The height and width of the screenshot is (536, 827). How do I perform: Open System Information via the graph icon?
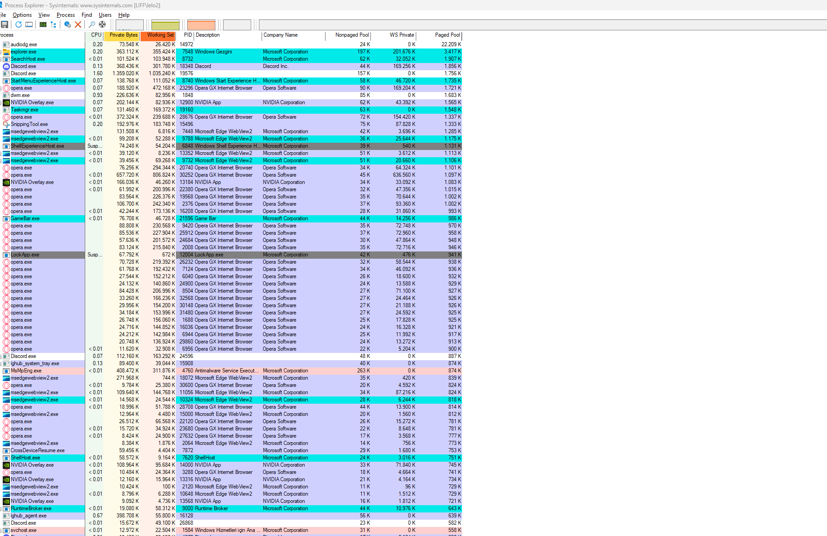tap(43, 24)
